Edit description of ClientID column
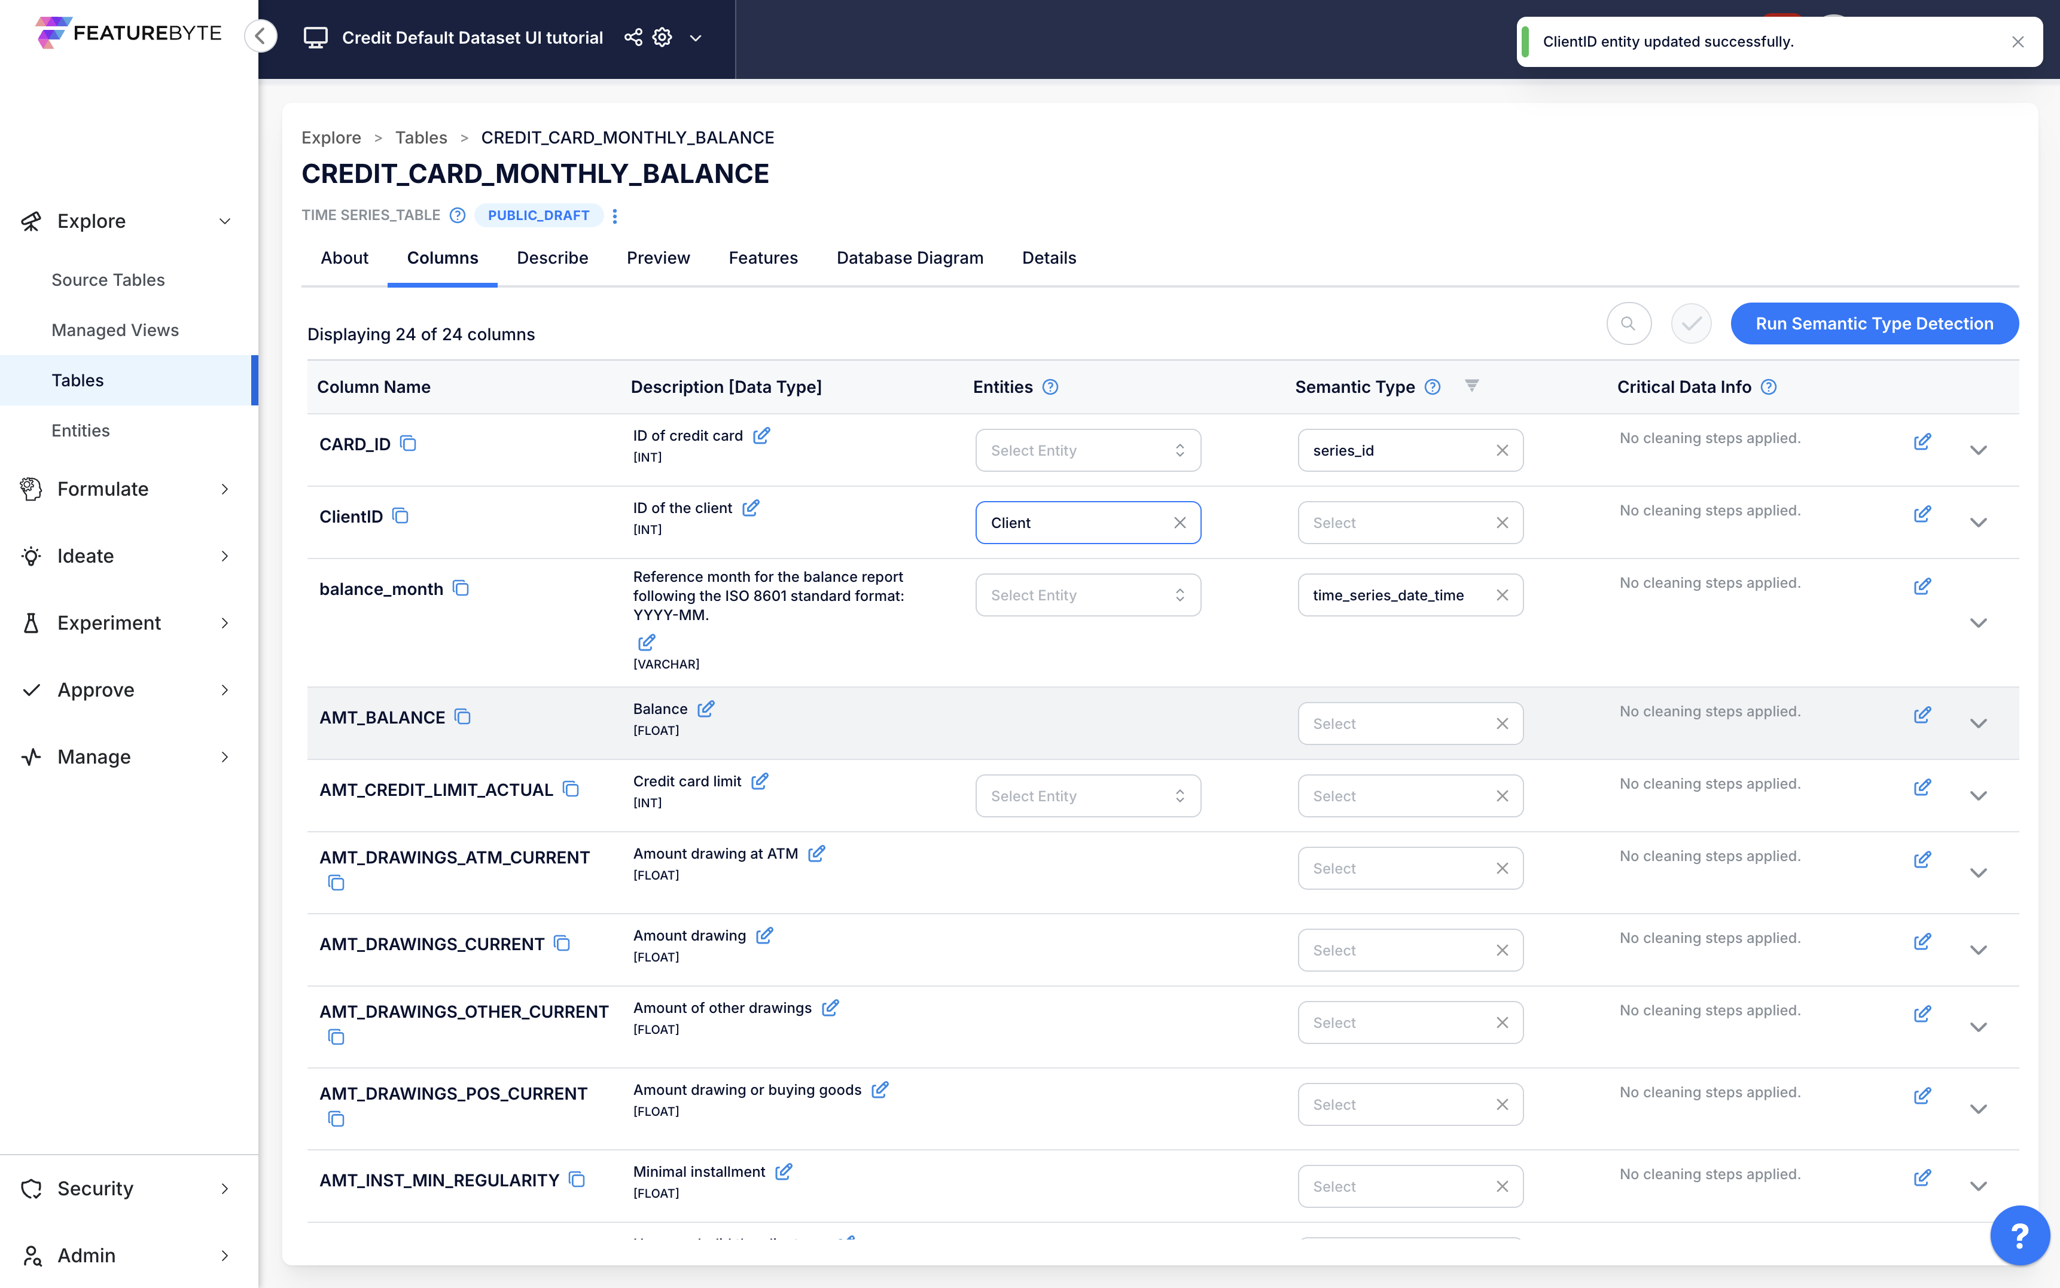The width and height of the screenshot is (2060, 1288). [x=751, y=508]
